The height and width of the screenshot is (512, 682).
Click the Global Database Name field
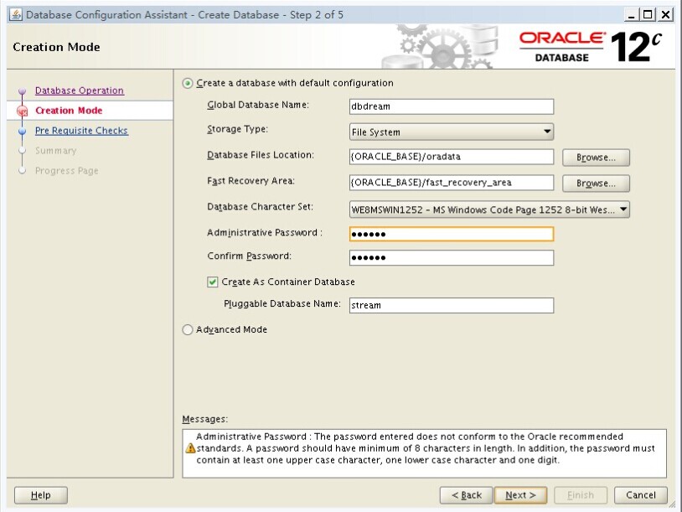click(x=451, y=106)
